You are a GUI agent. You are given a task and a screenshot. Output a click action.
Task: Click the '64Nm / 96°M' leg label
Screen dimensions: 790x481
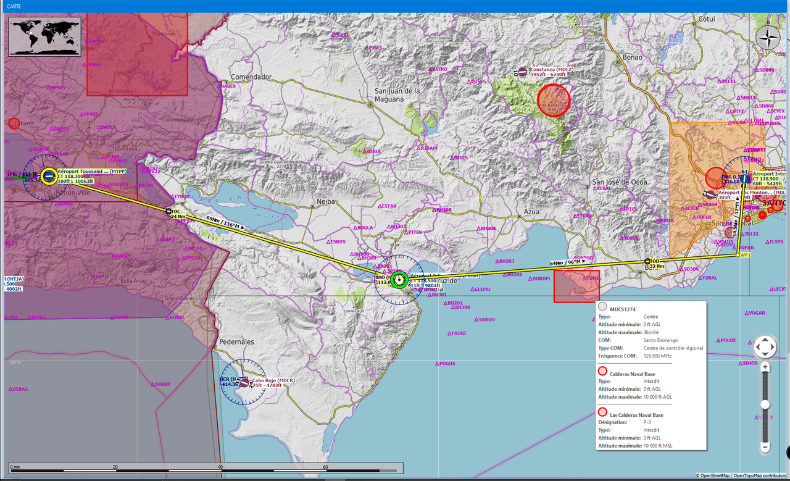[568, 263]
